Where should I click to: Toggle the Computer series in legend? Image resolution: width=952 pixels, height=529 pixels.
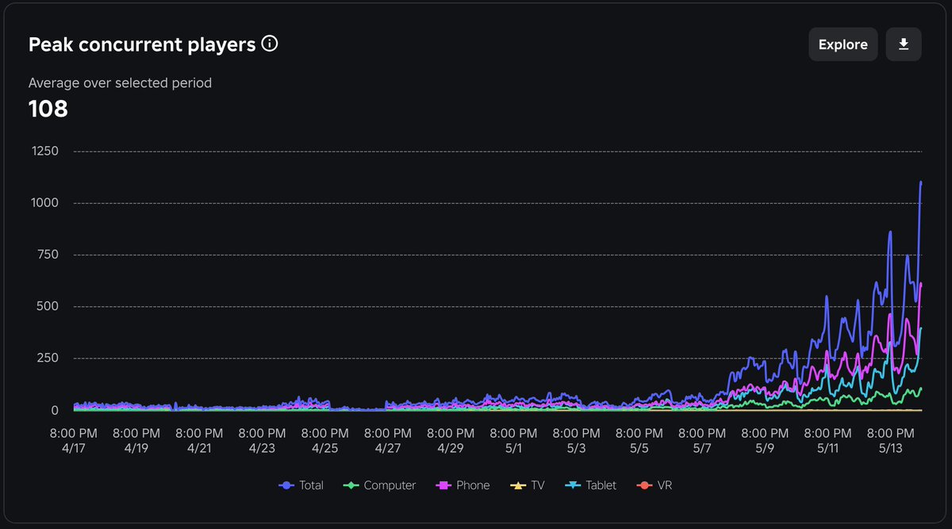click(x=379, y=485)
